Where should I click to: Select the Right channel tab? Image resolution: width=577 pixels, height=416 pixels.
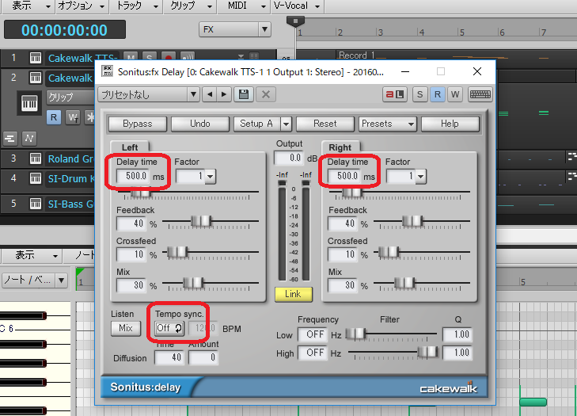[x=340, y=147]
